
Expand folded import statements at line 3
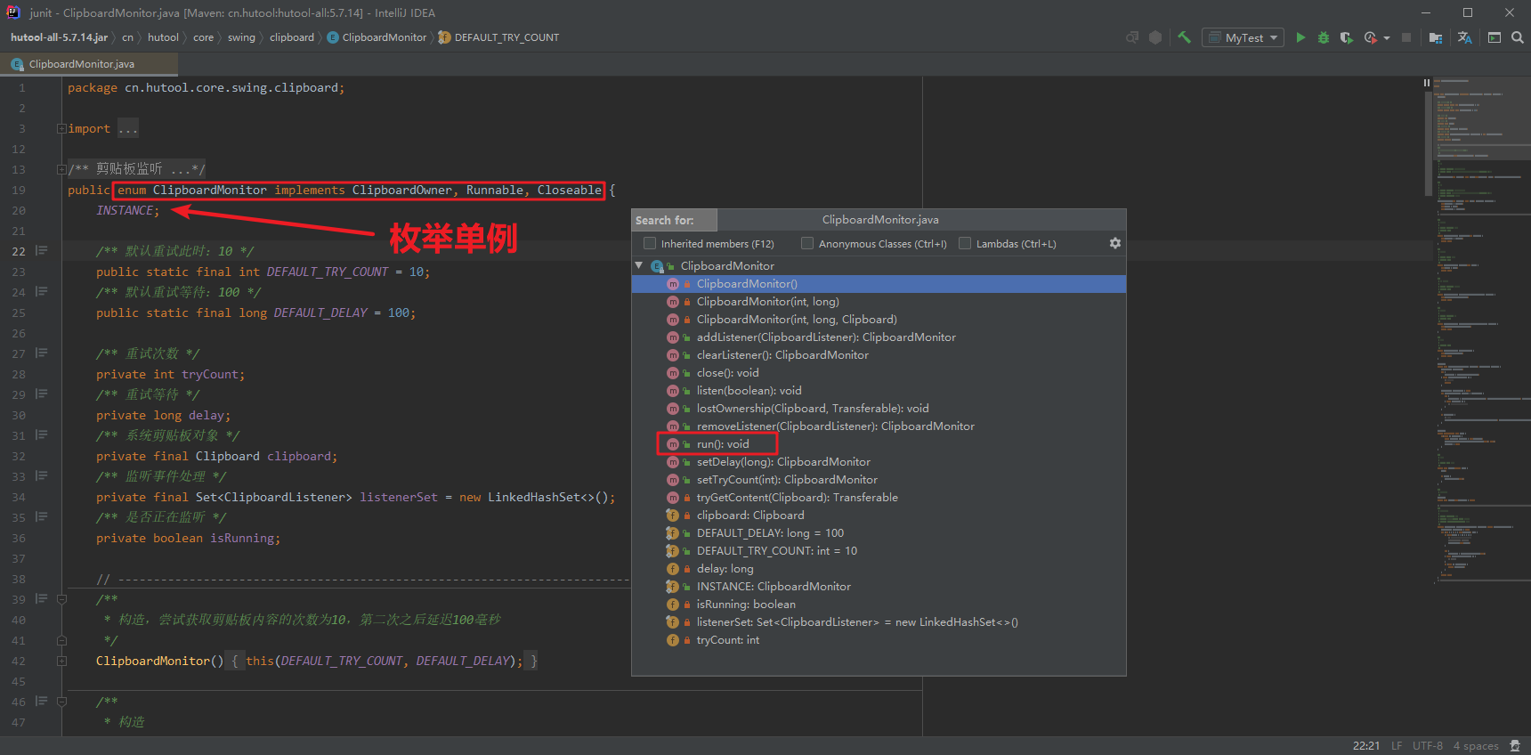click(61, 128)
